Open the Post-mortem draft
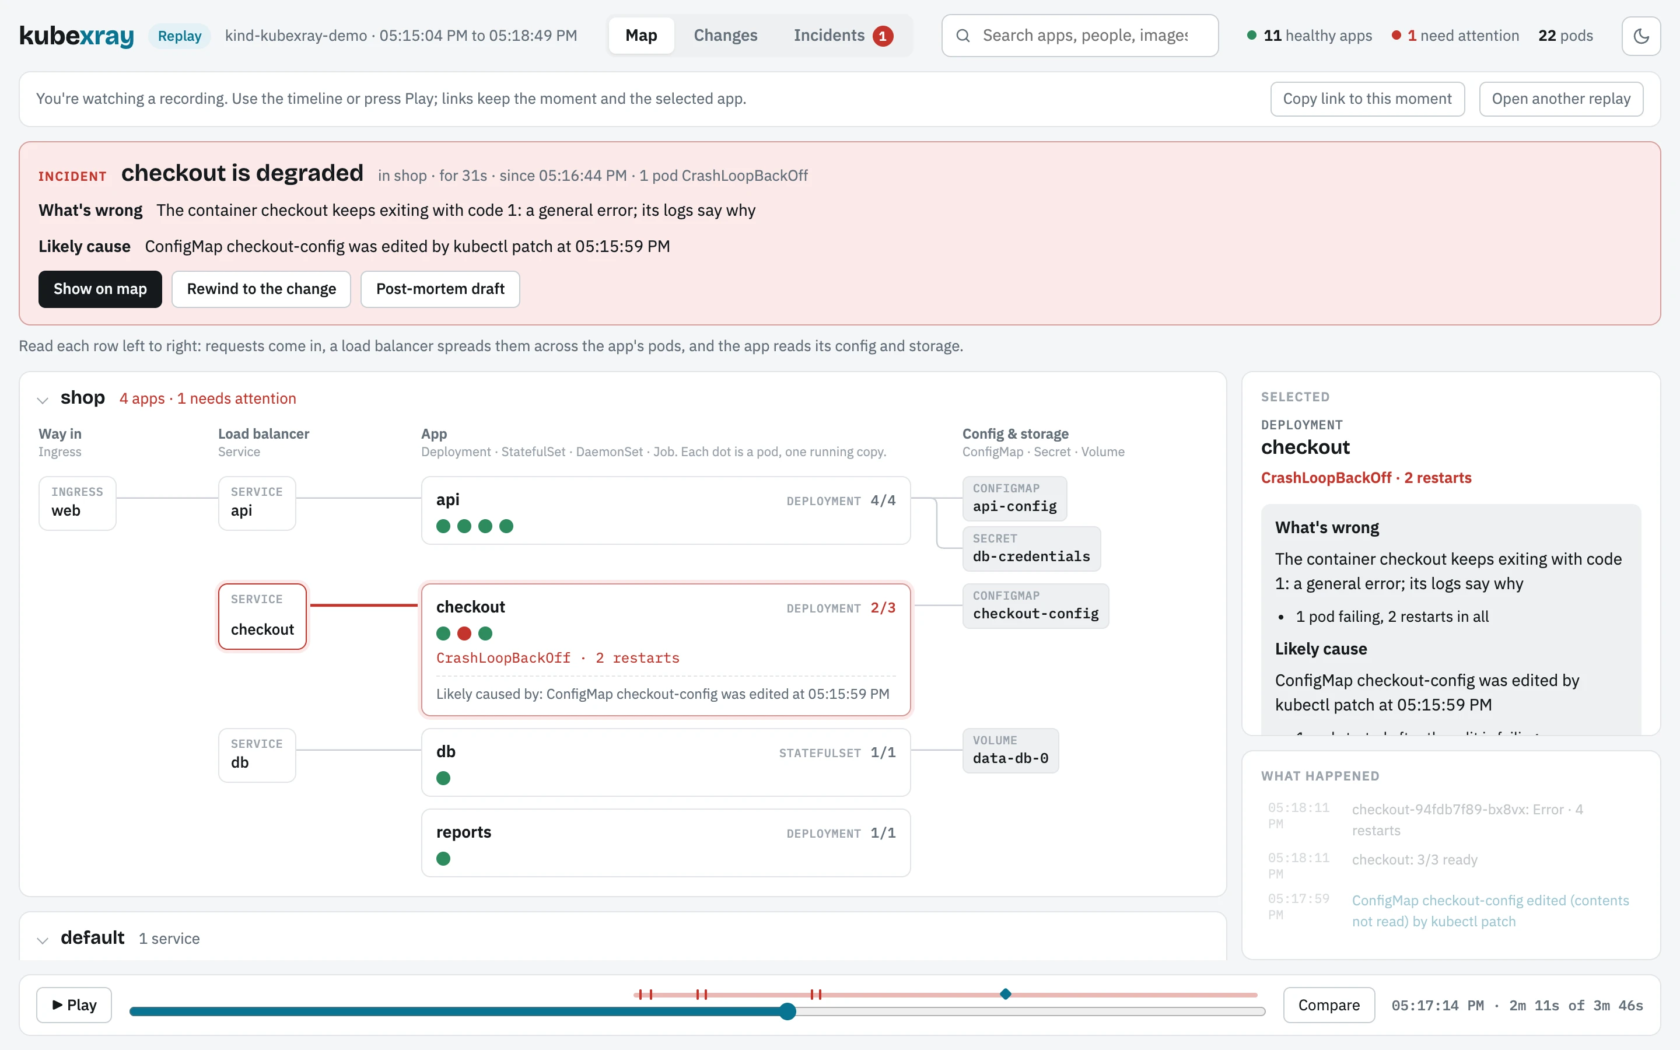This screenshot has height=1050, width=1680. 440,289
